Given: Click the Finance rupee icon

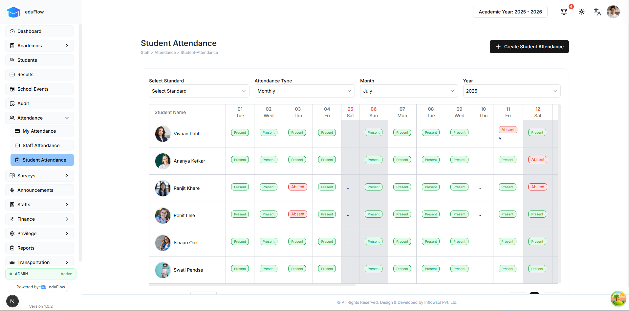Looking at the screenshot, I should tap(12, 219).
